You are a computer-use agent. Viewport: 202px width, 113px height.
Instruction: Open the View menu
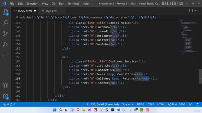click(x=45, y=3)
